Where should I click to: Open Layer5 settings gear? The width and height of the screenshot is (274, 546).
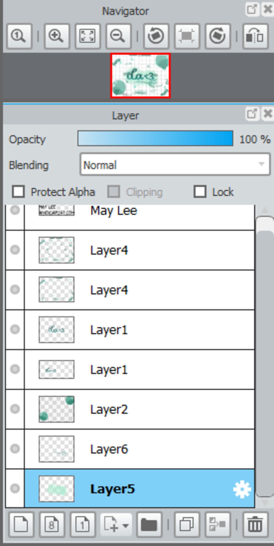(x=242, y=489)
